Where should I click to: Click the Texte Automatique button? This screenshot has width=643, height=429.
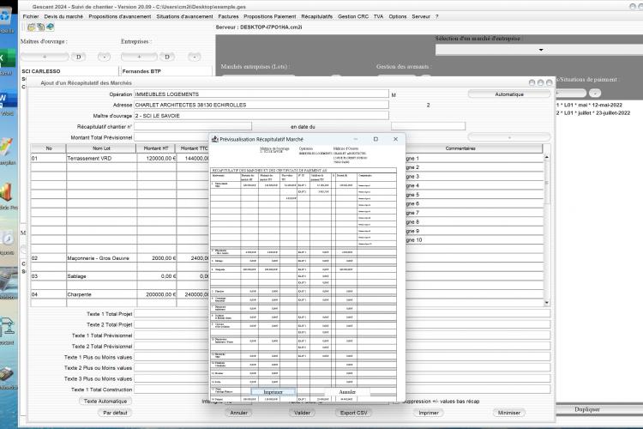click(x=105, y=401)
